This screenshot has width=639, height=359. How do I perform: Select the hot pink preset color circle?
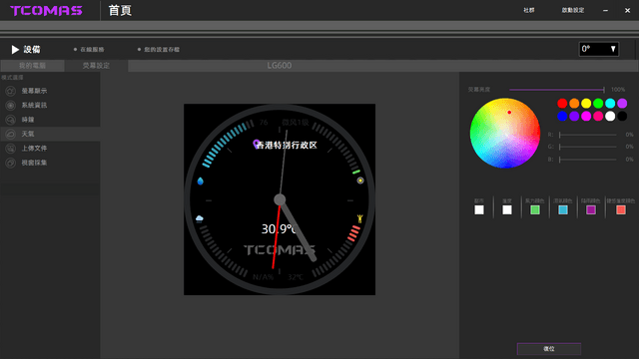[x=598, y=116]
